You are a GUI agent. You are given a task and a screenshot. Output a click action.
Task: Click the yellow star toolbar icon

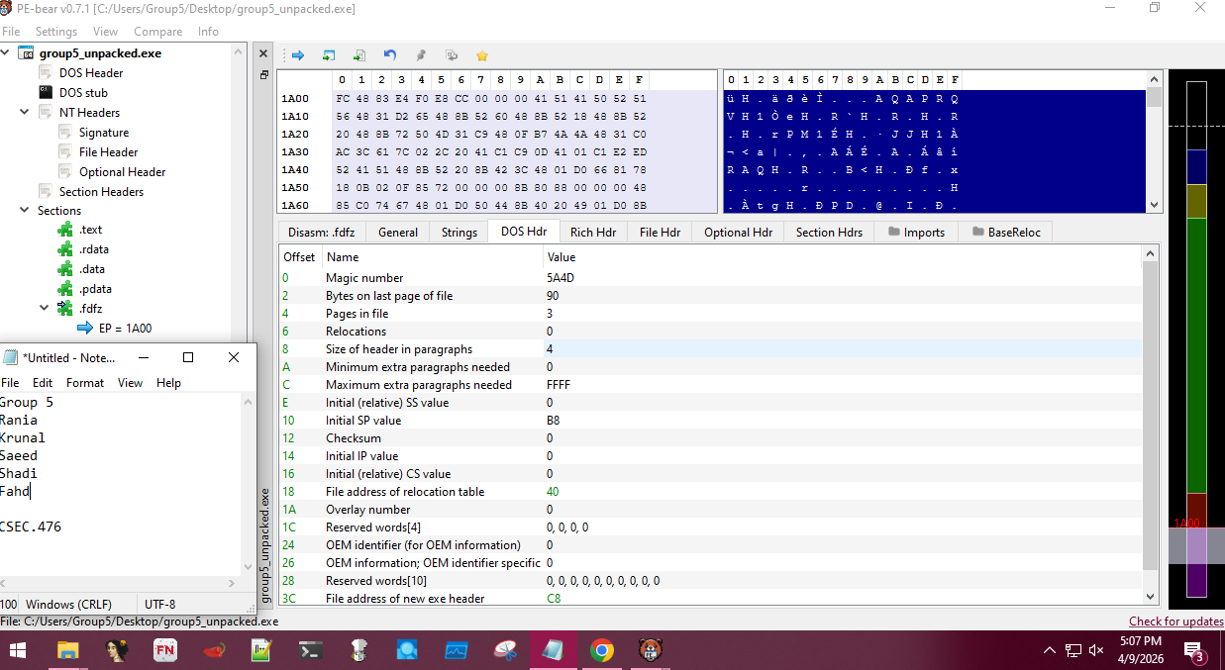click(482, 55)
